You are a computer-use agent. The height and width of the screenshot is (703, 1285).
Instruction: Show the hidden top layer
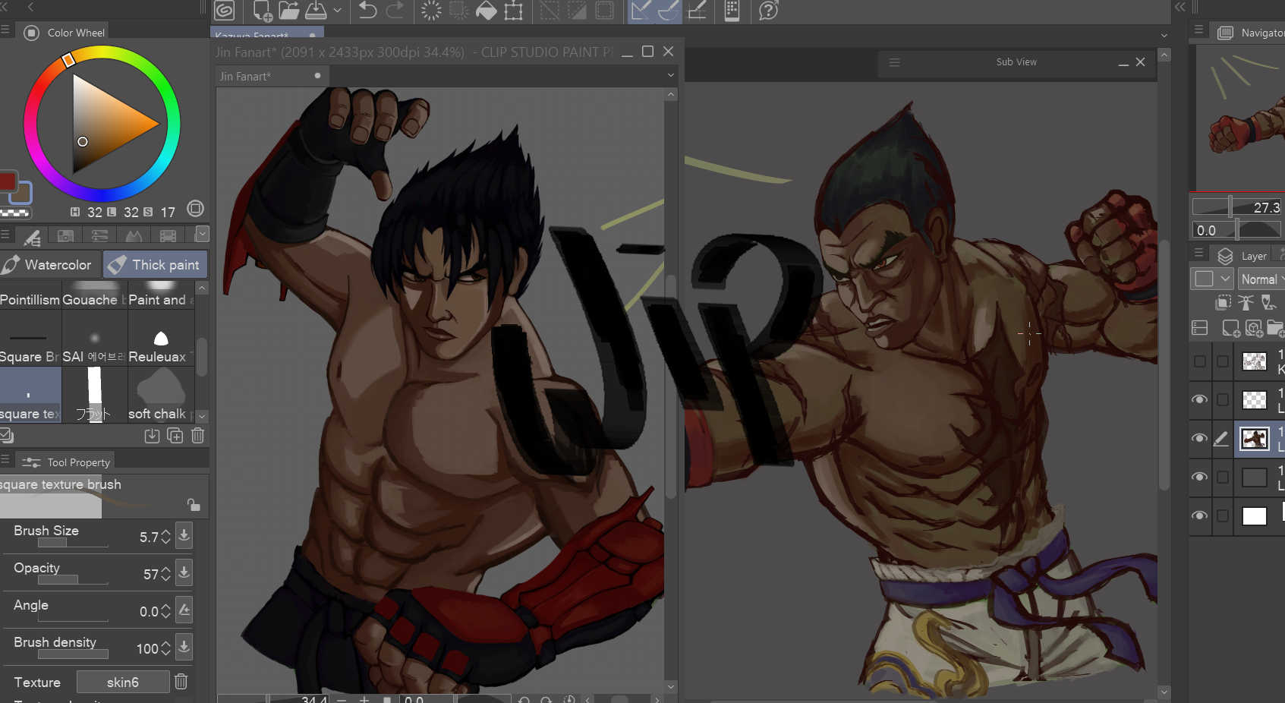(x=1199, y=361)
